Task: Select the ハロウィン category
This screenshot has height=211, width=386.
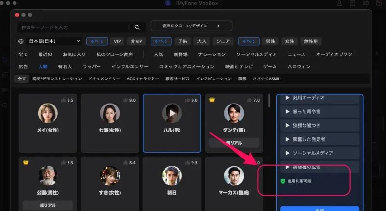Action: (299, 66)
